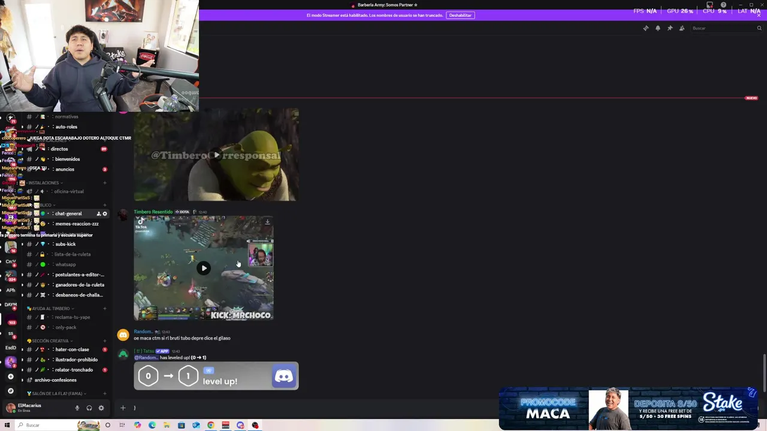Open the whatsapp channel
This screenshot has height=431, width=767.
click(66, 265)
